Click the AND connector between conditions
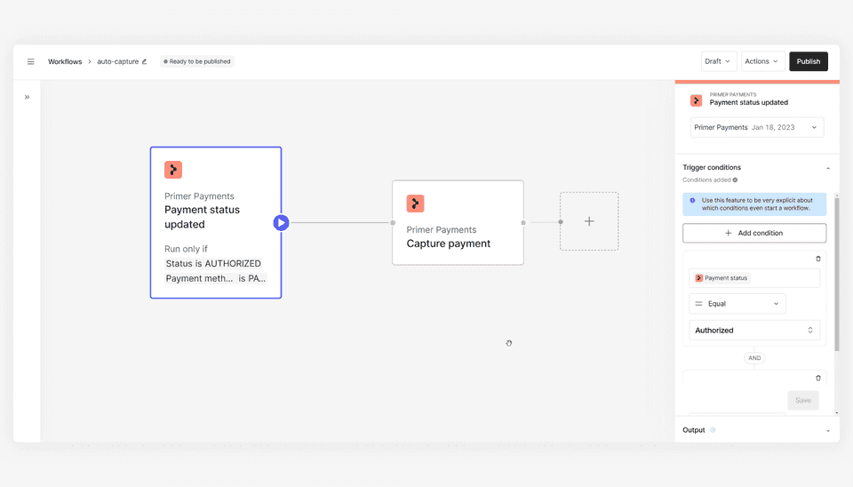This screenshot has width=853, height=487. 754,358
